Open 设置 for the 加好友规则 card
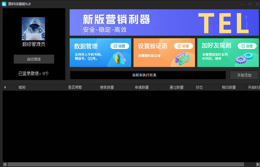This screenshot has height=167, width=260. (247, 46)
